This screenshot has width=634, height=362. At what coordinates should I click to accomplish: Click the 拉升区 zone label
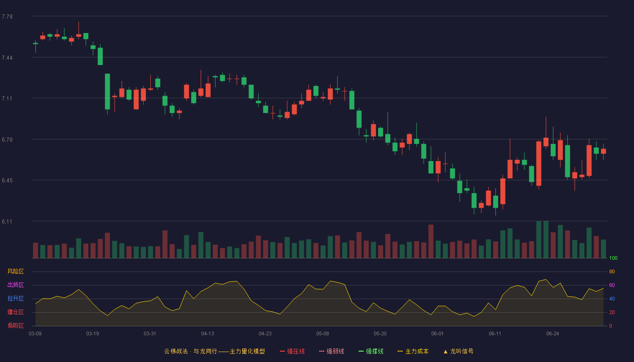16,299
